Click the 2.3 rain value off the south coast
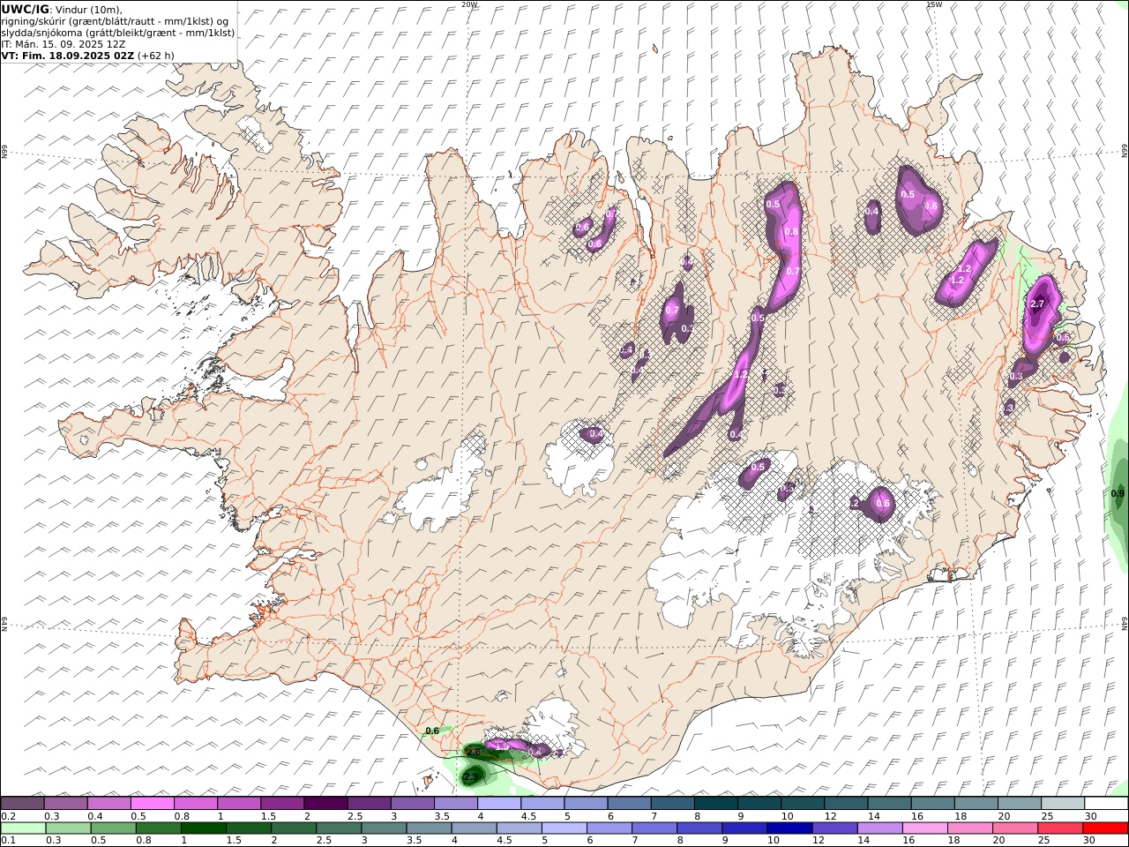Viewport: 1129px width, 847px height. [x=470, y=776]
